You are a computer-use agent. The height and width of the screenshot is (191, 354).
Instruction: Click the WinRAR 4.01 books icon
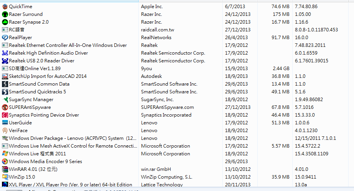coord(5,169)
